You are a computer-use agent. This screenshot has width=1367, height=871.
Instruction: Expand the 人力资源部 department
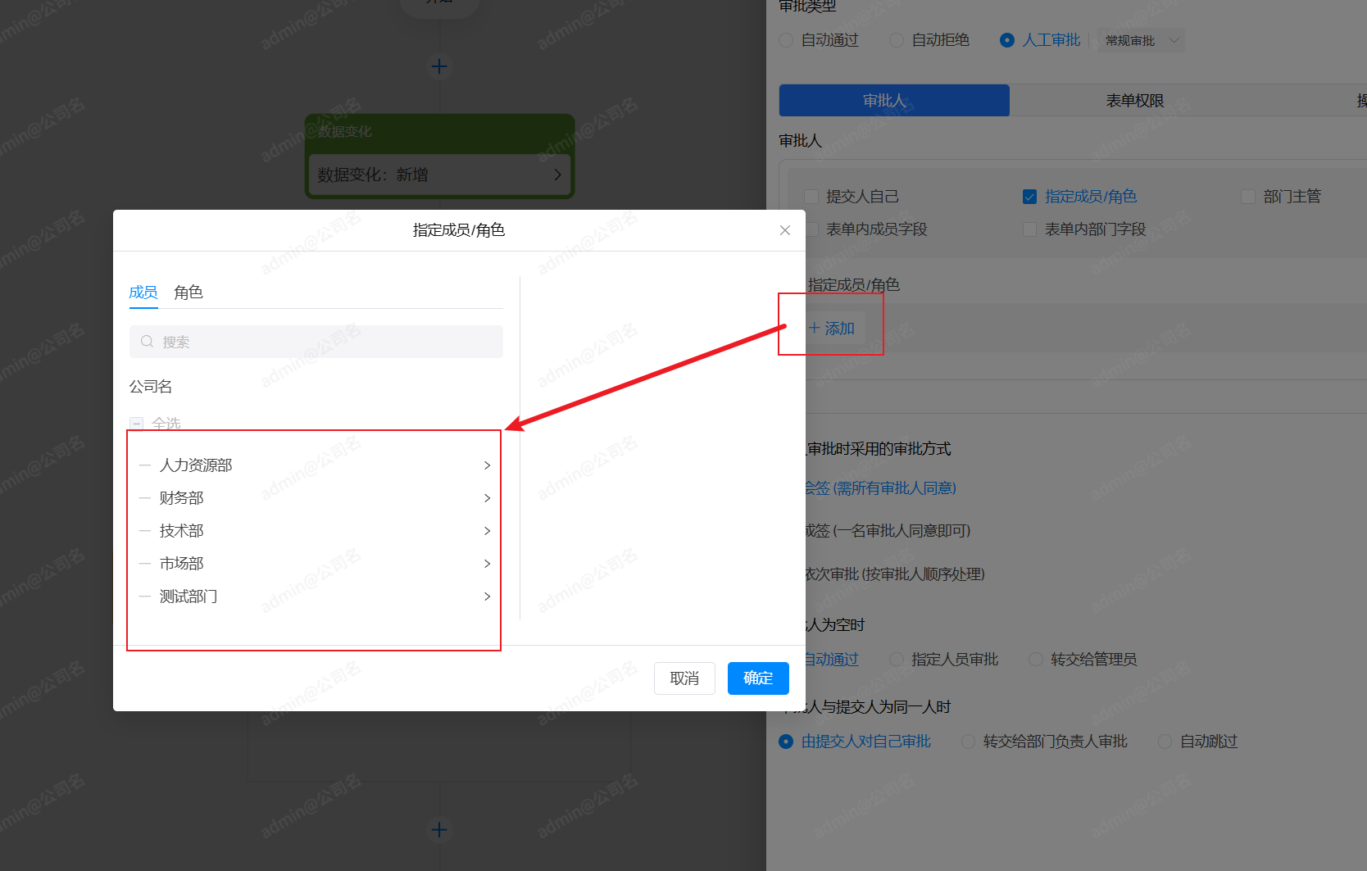[x=487, y=465]
